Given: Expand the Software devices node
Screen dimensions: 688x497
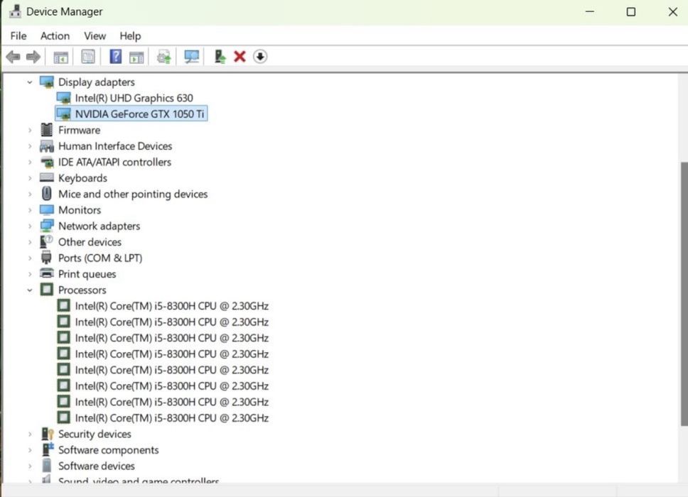Looking at the screenshot, I should click(29, 466).
